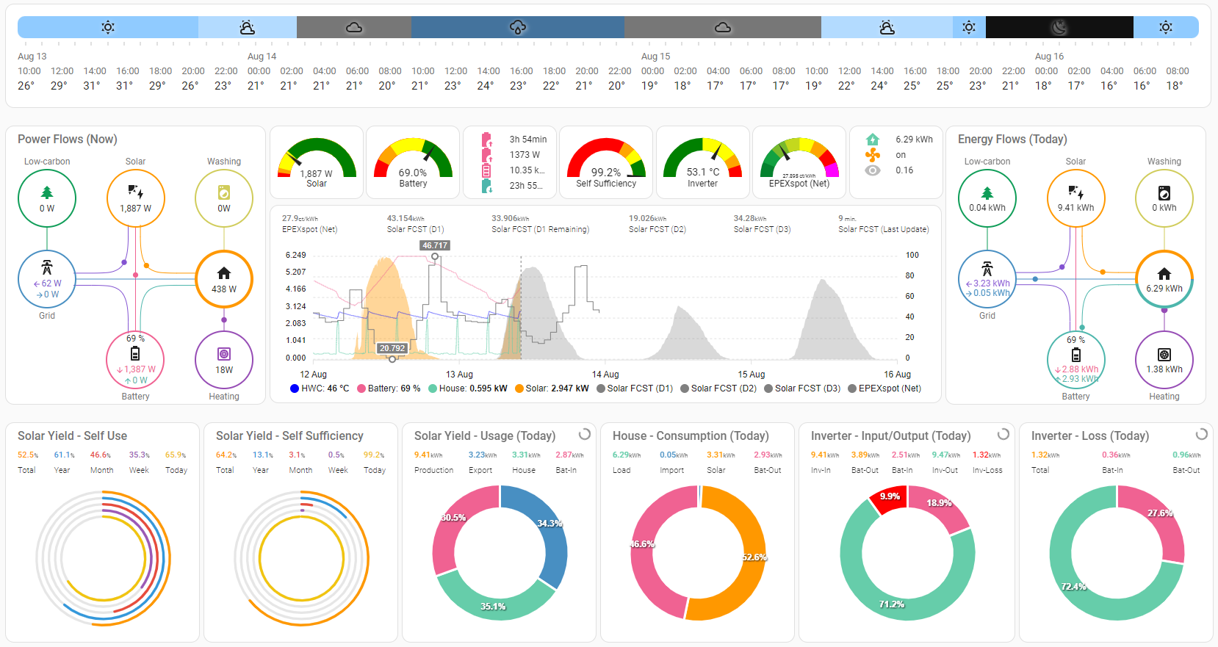Viewport: 1218px width, 647px height.
Task: Toggle the Solar FCST (D1) legend series
Action: click(x=635, y=388)
